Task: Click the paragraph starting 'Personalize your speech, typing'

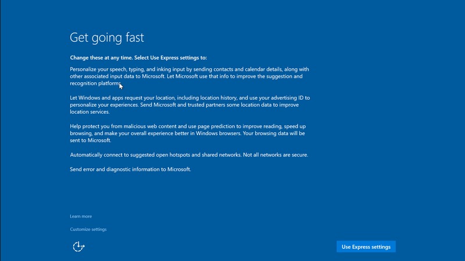Action: pyautogui.click(x=189, y=76)
